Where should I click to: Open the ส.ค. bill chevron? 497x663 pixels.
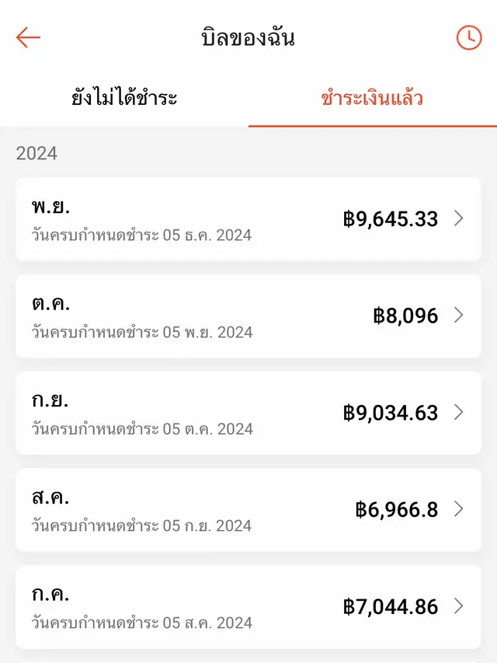[x=458, y=509]
